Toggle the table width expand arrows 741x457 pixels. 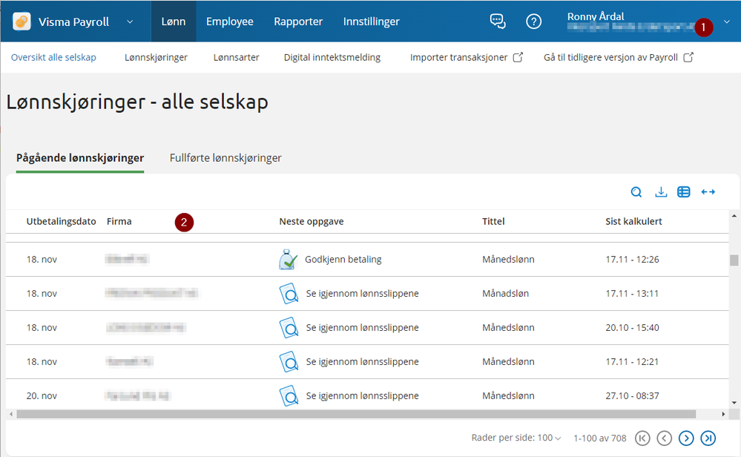click(x=708, y=192)
